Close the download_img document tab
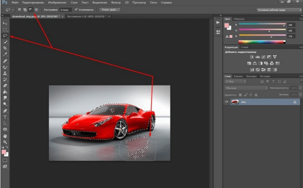The height and width of the screenshot is (188, 303). 63,17
